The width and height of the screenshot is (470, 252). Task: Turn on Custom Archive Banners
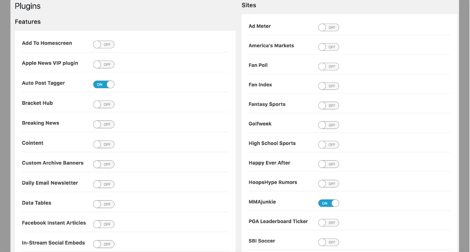104,164
